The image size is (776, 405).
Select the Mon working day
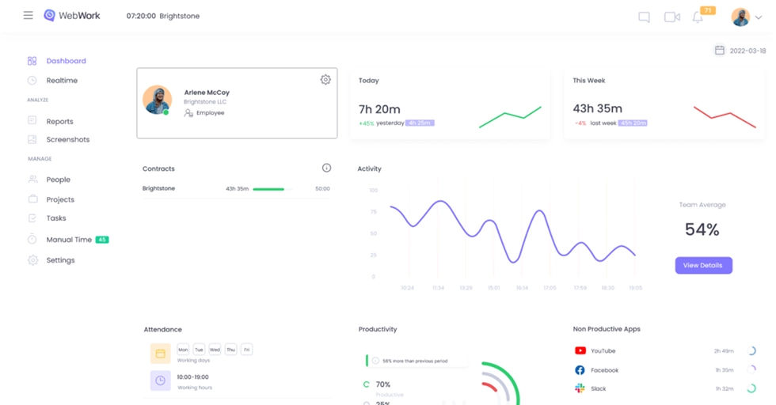[183, 350]
